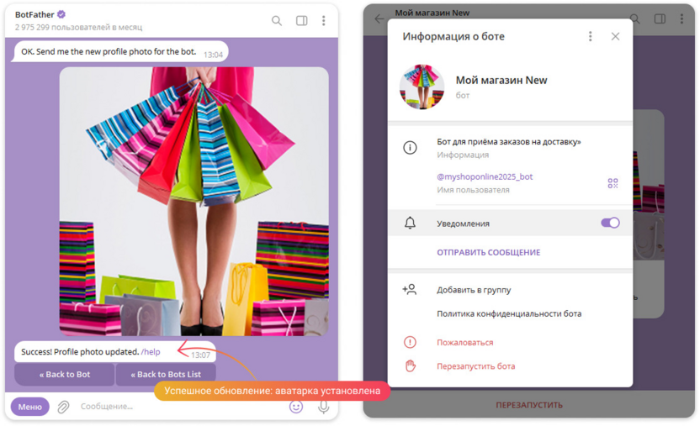Click the Сообщение message input field
This screenshot has width=700, height=426.
(178, 407)
